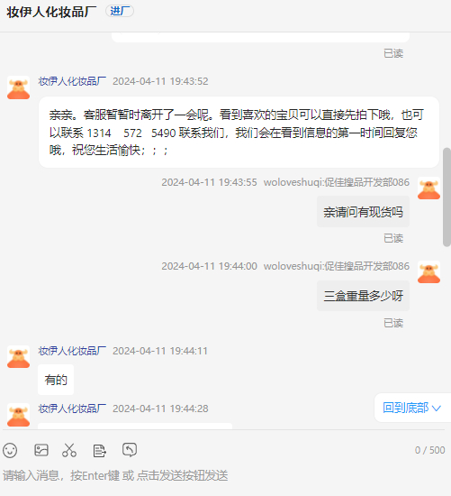The width and height of the screenshot is (451, 496).
Task: Click seller avatar beside 19:44:28 message
Action: coord(18,415)
